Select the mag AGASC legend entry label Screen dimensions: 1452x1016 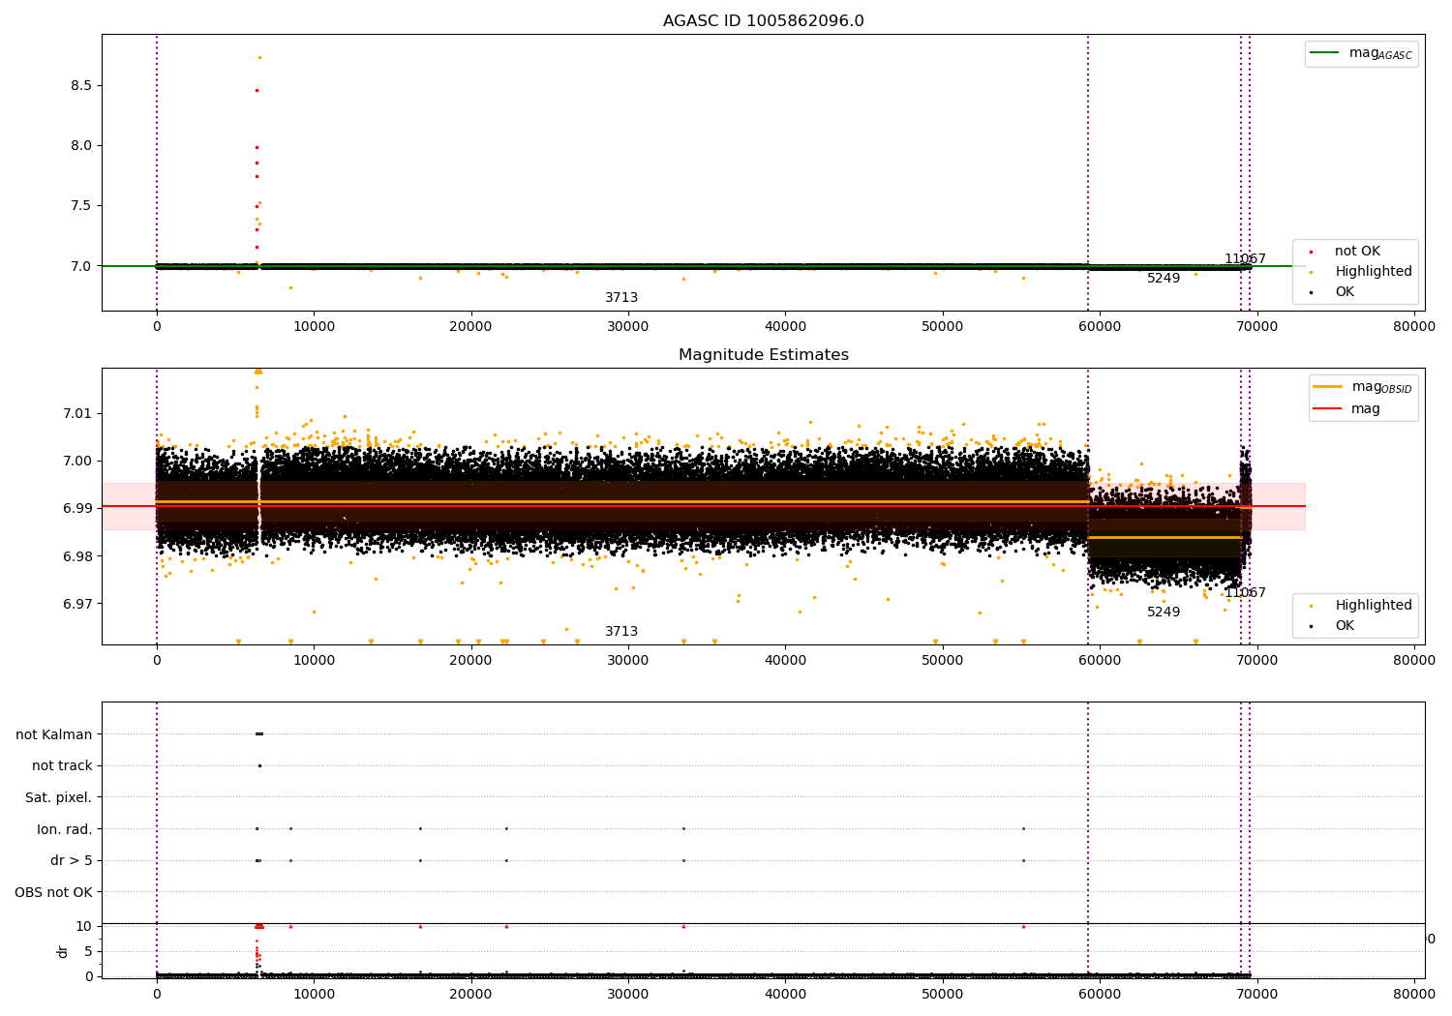pos(1380,54)
